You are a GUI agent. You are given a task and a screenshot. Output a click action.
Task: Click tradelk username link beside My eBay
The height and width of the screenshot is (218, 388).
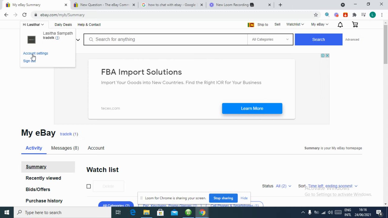click(x=66, y=134)
